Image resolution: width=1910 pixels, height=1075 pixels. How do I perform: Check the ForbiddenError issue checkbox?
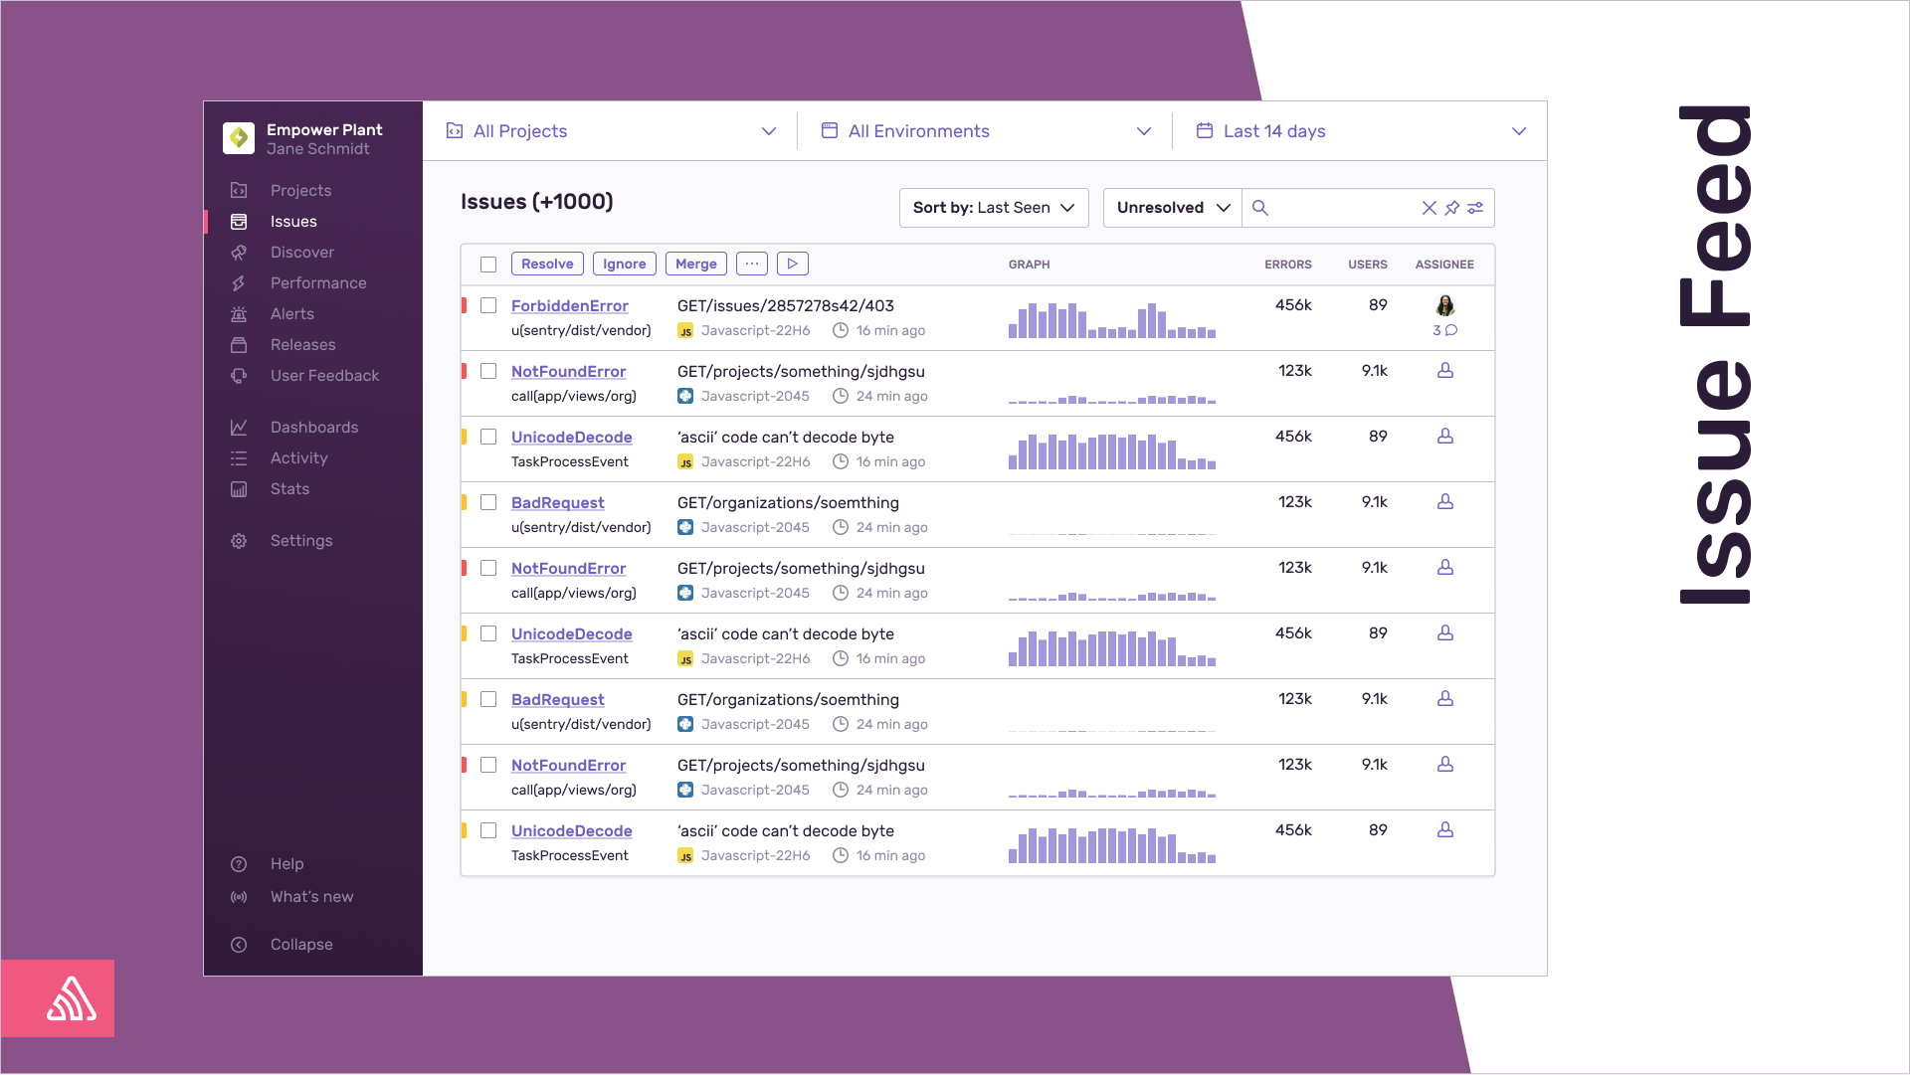point(488,305)
